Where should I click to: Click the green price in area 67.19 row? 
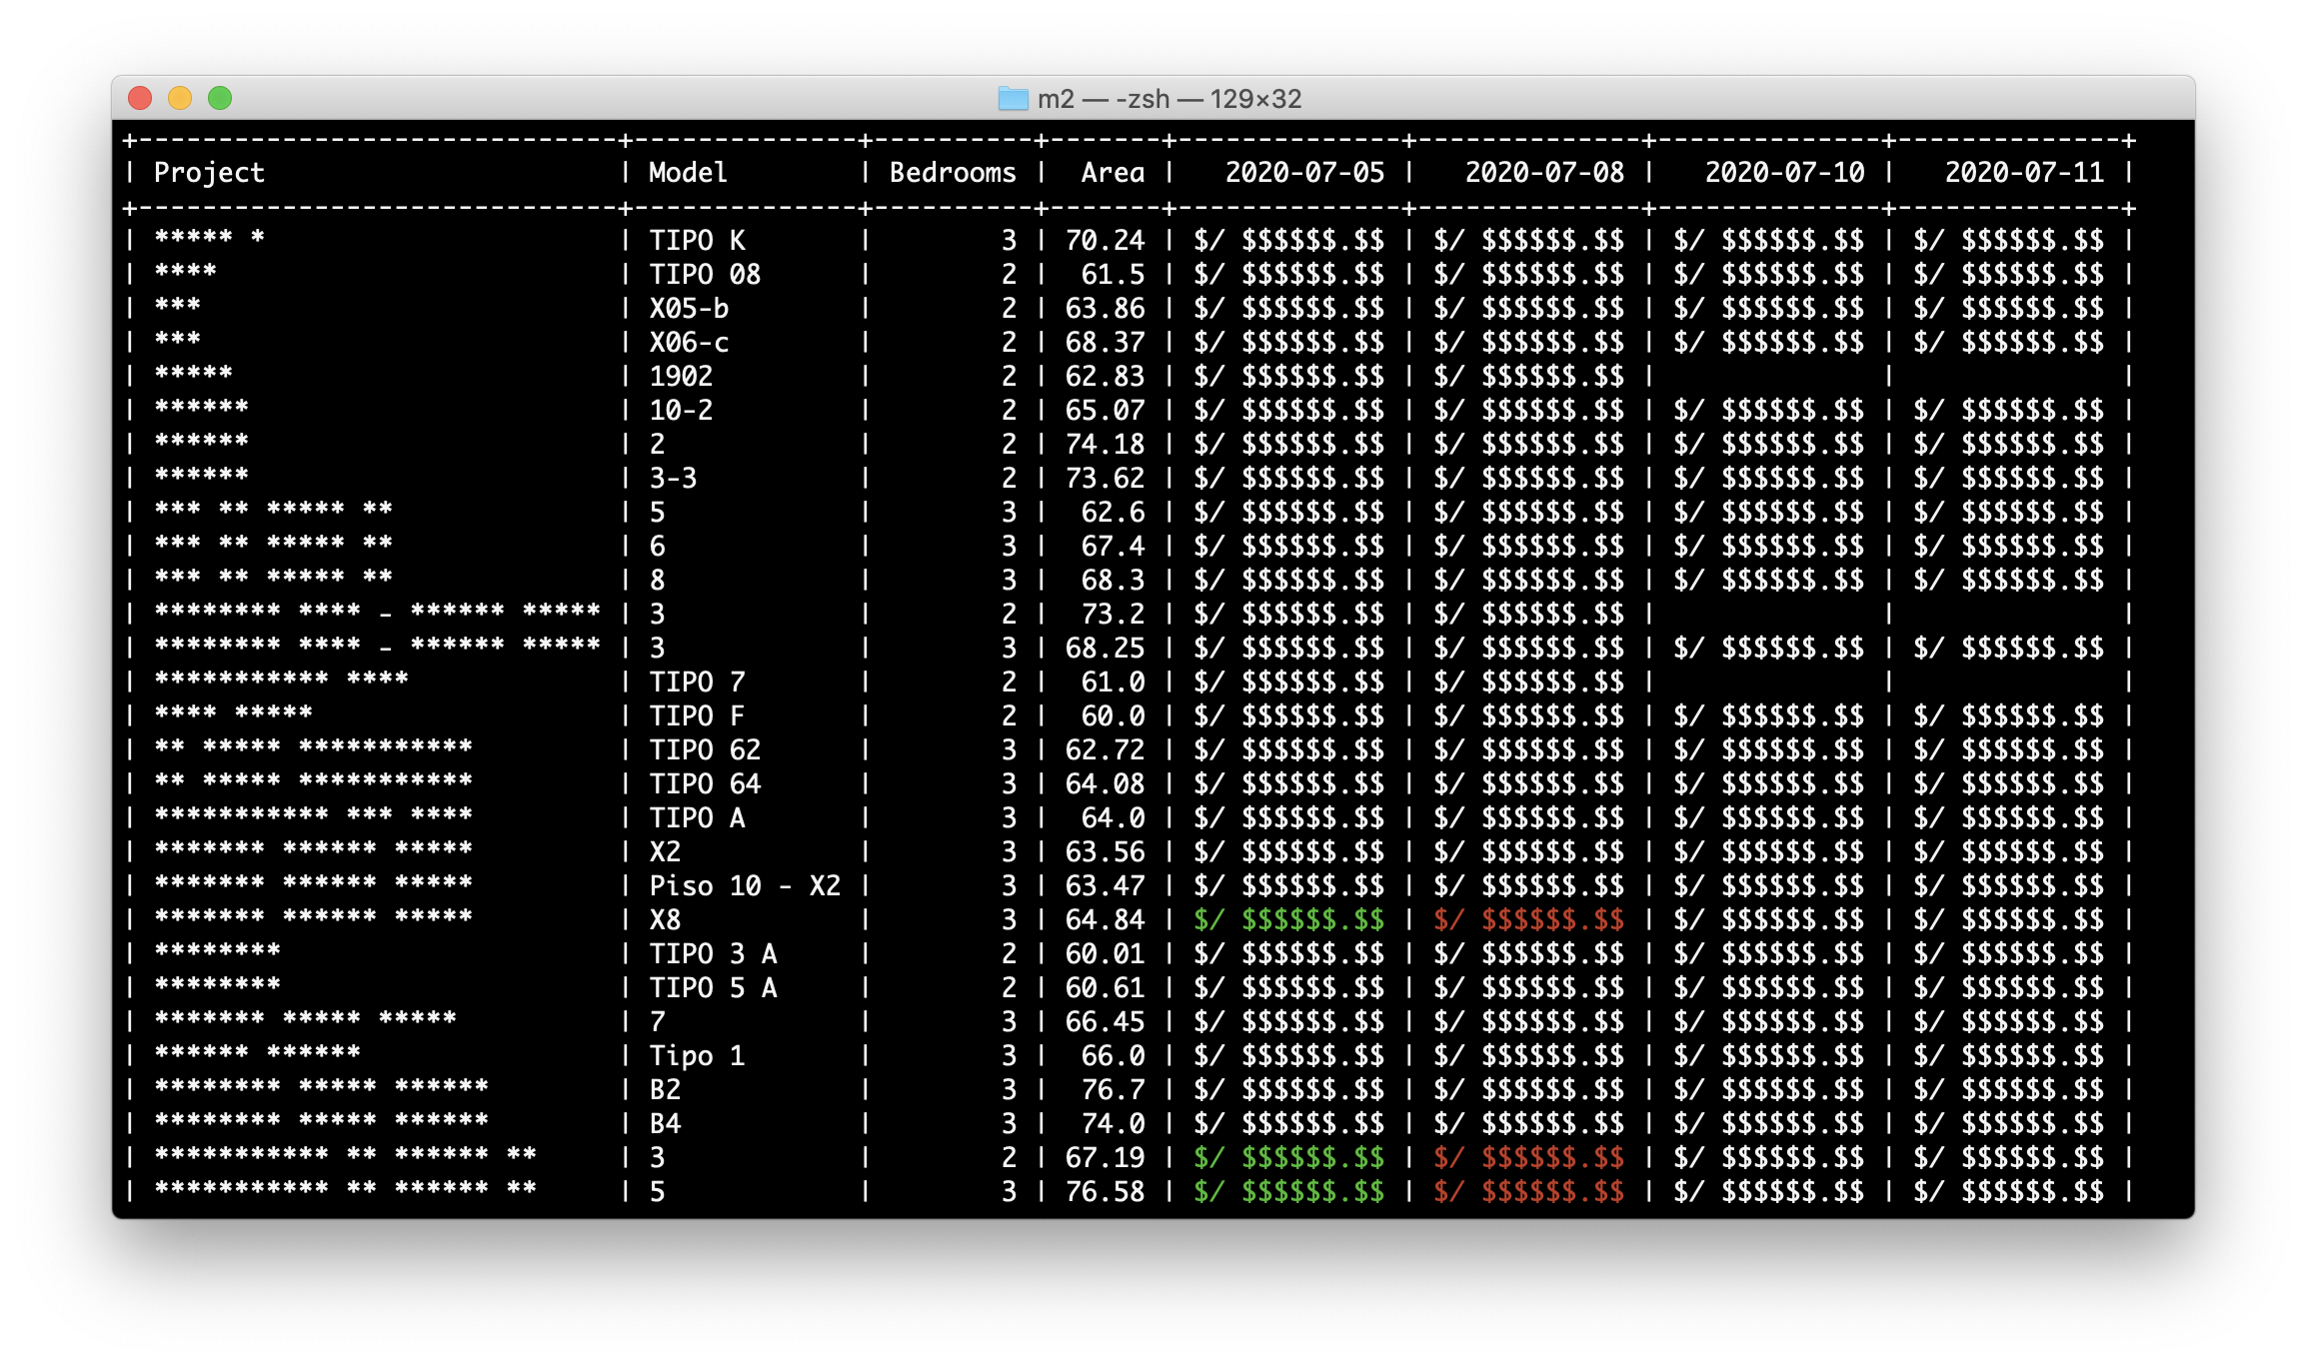click(1288, 1158)
